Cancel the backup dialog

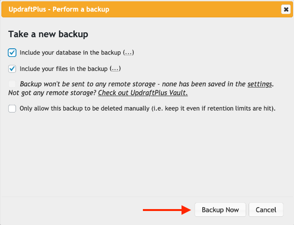(266, 210)
